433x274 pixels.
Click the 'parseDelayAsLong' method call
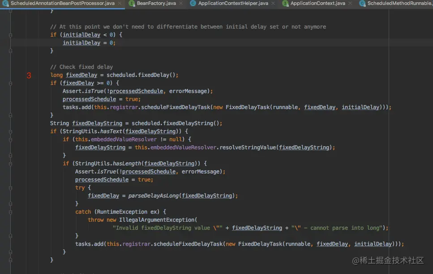[x=154, y=196]
